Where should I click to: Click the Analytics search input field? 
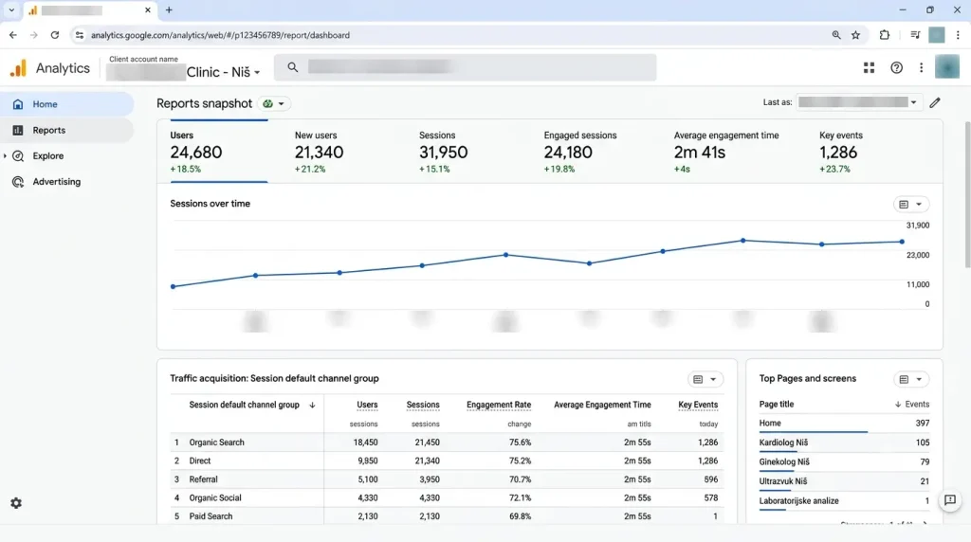pos(465,67)
